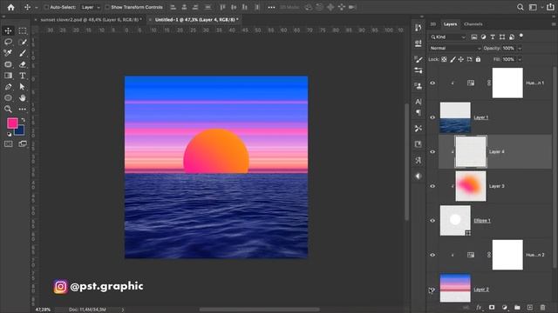This screenshot has width=558, height=313.
Task: Enable Show Transform Controls checkbox
Action: (x=107, y=7)
